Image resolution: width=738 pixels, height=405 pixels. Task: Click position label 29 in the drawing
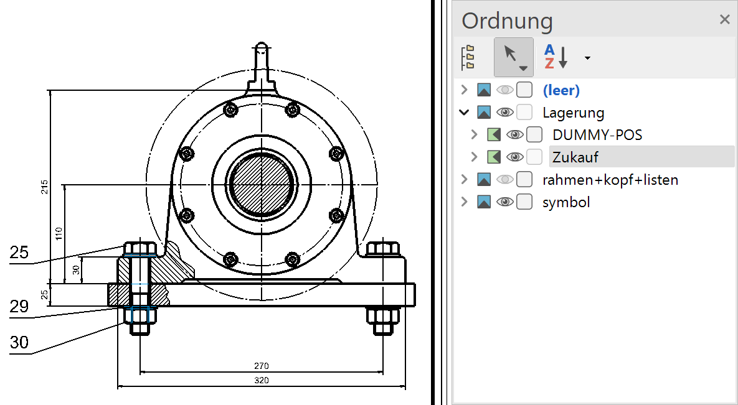pos(19,306)
